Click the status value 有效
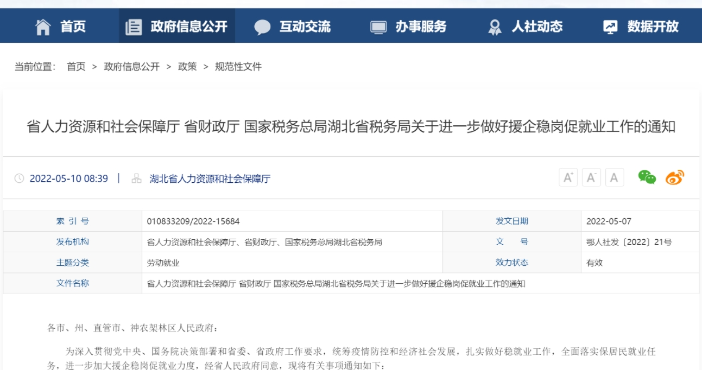Image resolution: width=702 pixels, height=370 pixels. tap(595, 263)
